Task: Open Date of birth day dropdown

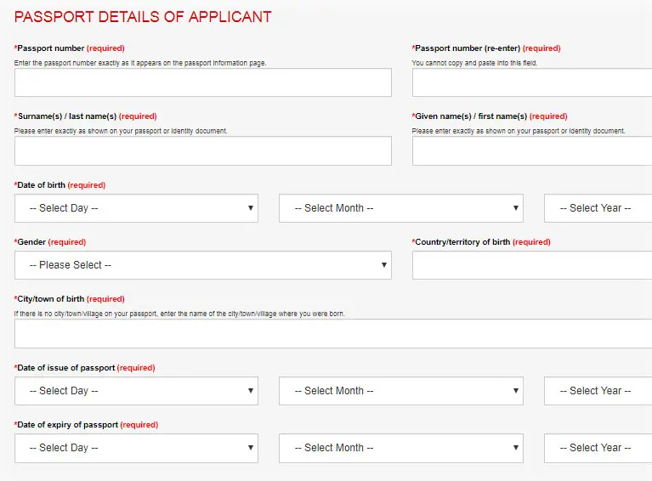Action: 136,208
